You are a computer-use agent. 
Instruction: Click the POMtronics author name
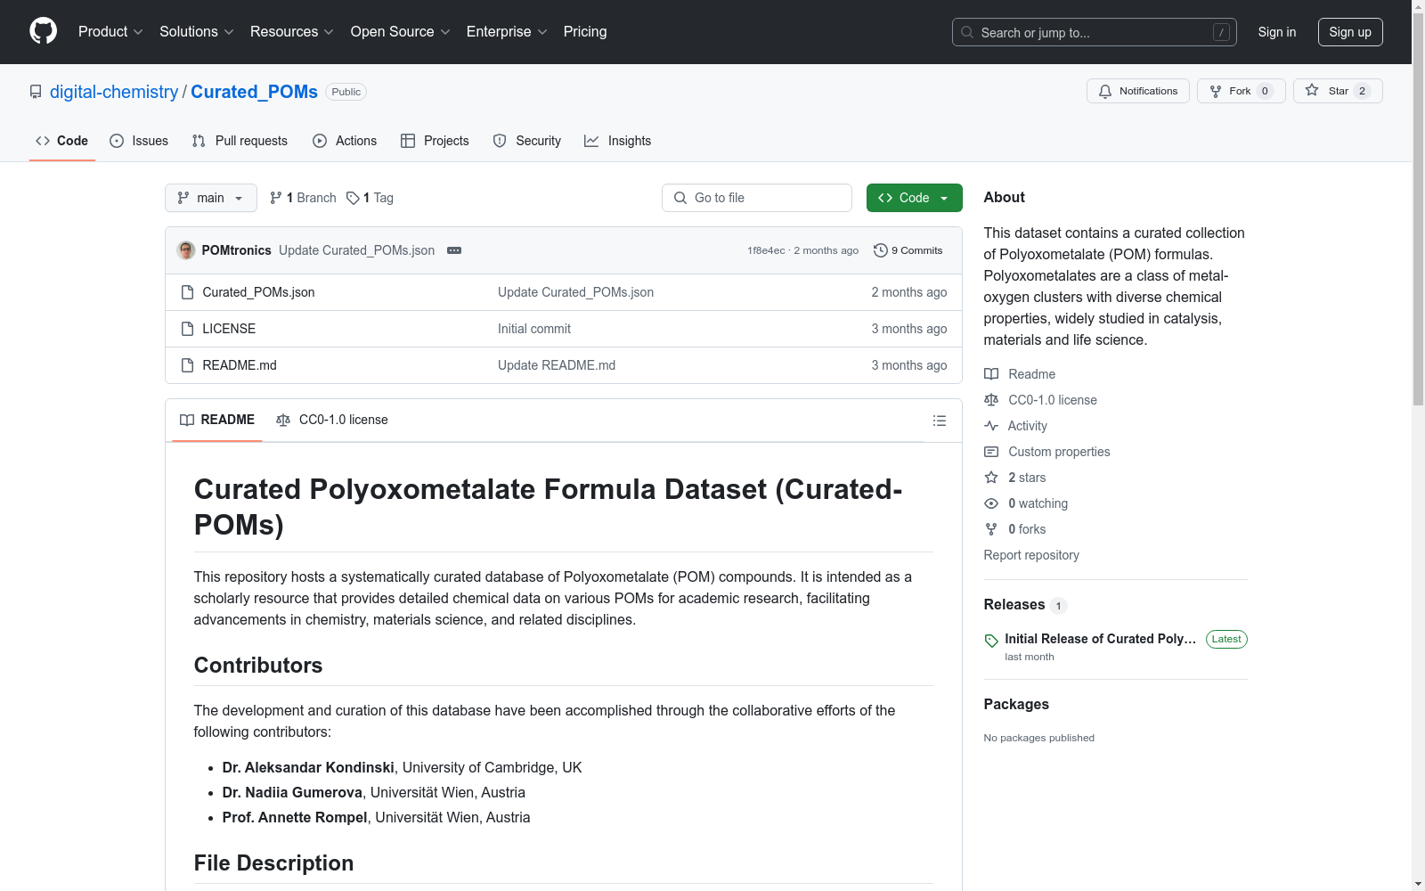click(237, 250)
